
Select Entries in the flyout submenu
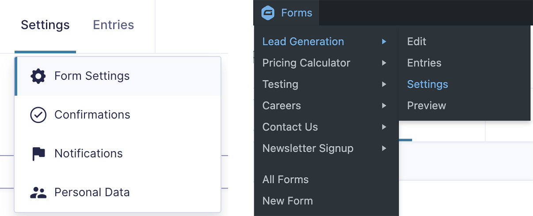tap(424, 63)
